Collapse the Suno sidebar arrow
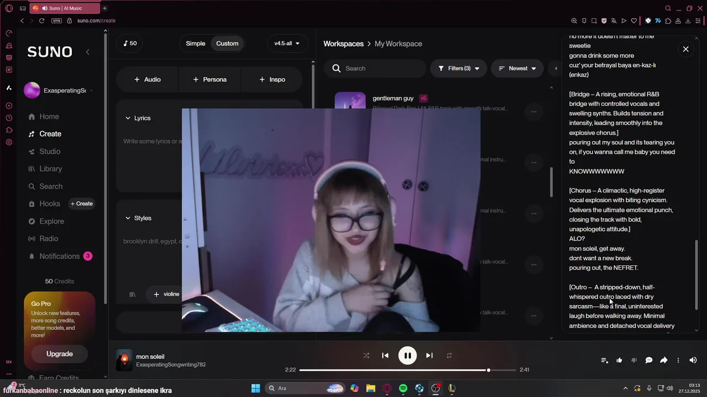This screenshot has height=397, width=707. pyautogui.click(x=87, y=52)
